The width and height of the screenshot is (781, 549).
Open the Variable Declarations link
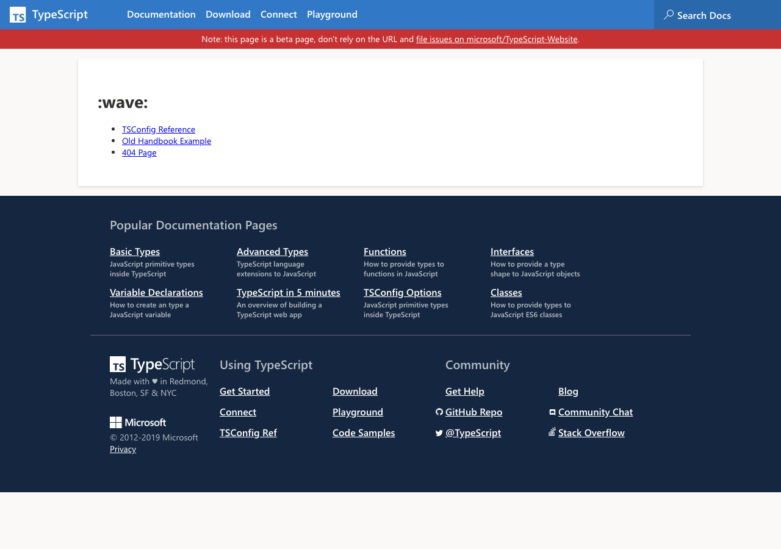coord(156,292)
